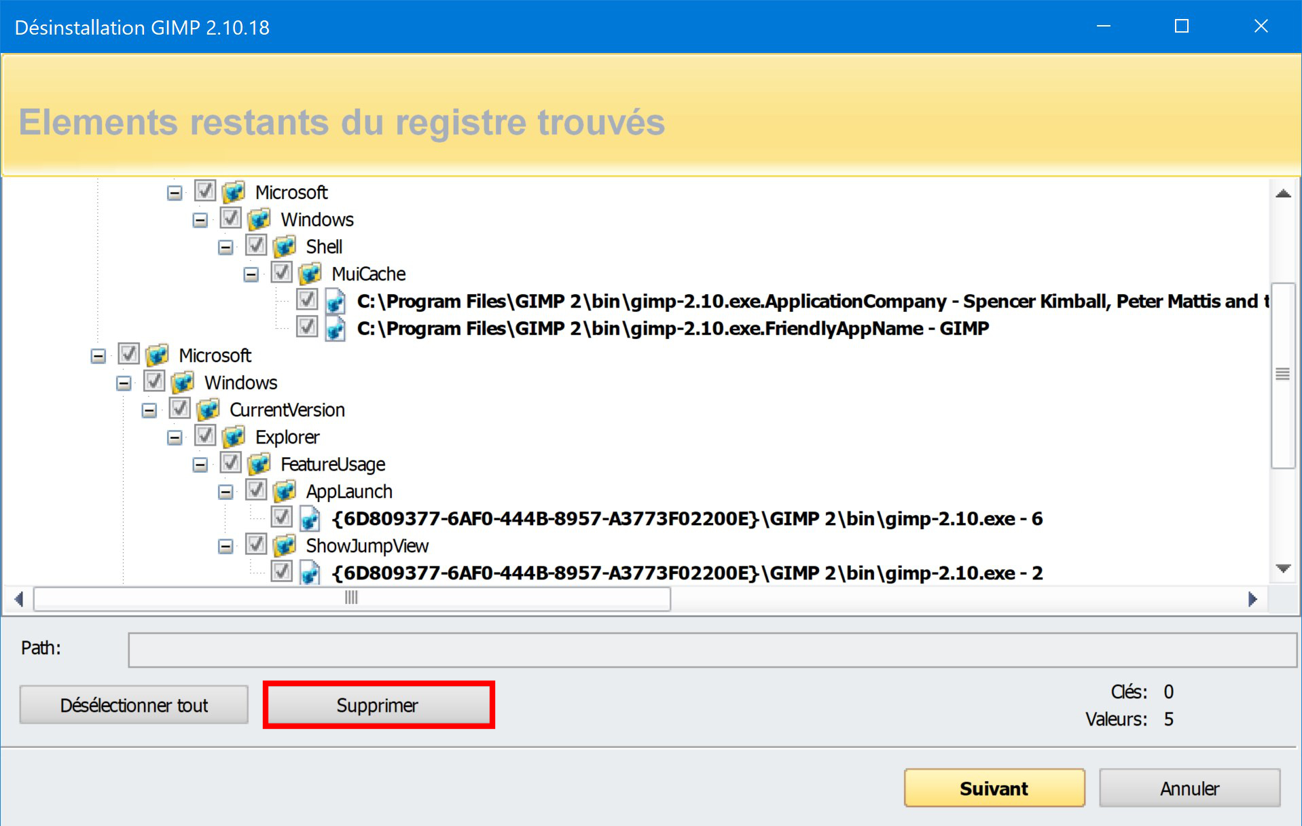1302x826 pixels.
Task: Click the Suivant button
Action: pos(994,788)
